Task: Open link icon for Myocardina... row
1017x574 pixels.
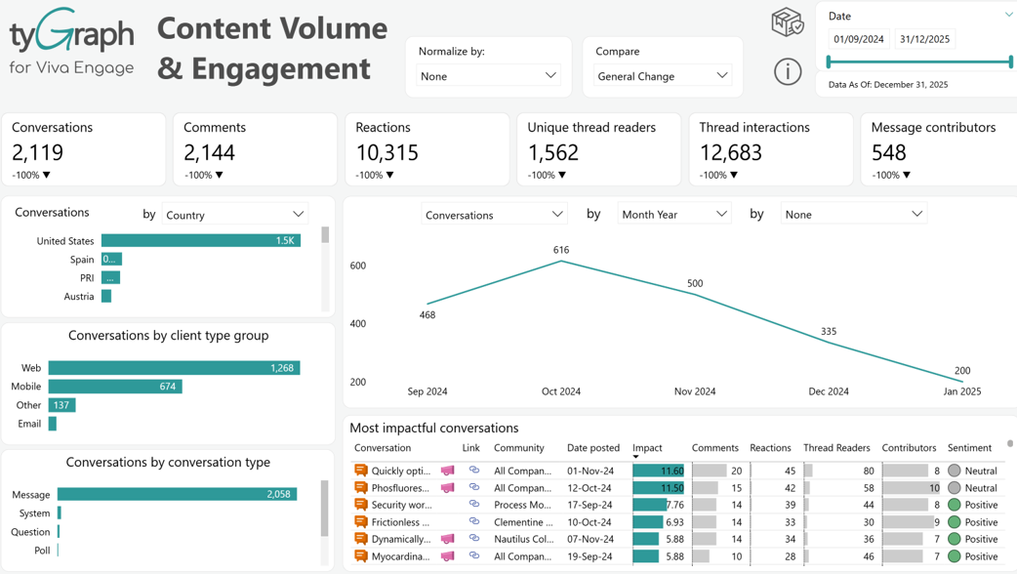Action: [x=474, y=555]
